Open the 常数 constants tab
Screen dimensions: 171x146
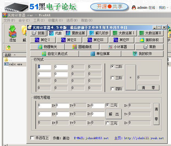(x=150, y=47)
